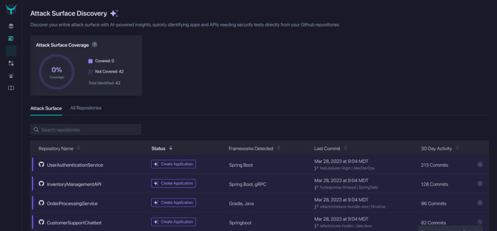Screen dimensions: 497x231
Task: Open the team members sidebar icon
Action: [11, 76]
